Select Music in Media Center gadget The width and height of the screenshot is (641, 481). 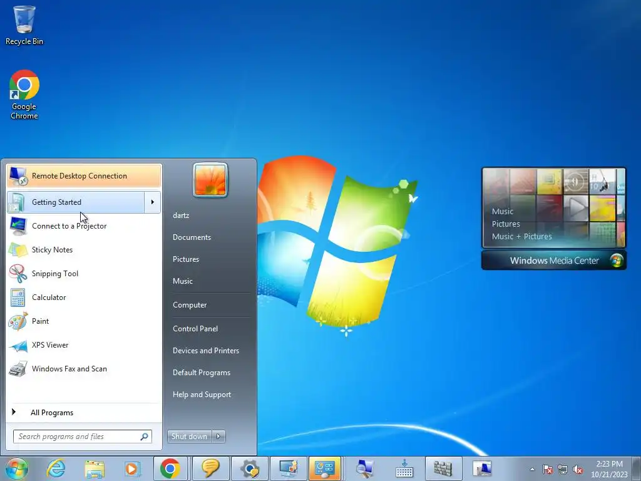[503, 212]
